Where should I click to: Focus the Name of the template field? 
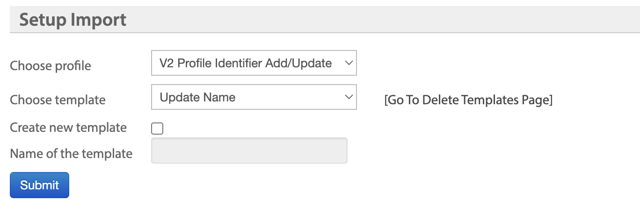[x=249, y=150]
